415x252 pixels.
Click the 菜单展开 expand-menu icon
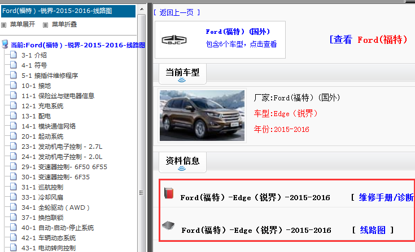[4, 25]
